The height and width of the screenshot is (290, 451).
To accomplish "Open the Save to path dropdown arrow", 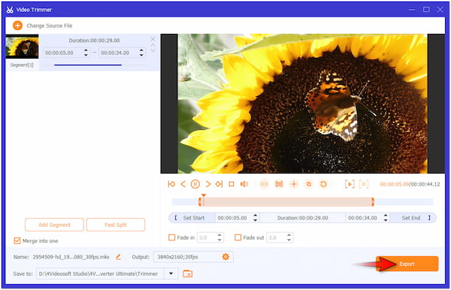I will [x=171, y=273].
